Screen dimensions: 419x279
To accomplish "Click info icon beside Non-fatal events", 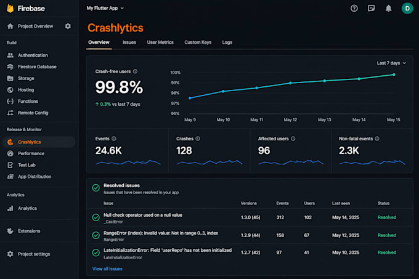I will coord(377,139).
